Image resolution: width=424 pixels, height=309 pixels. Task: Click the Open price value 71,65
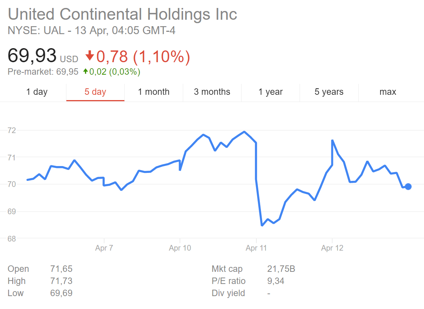pos(61,269)
